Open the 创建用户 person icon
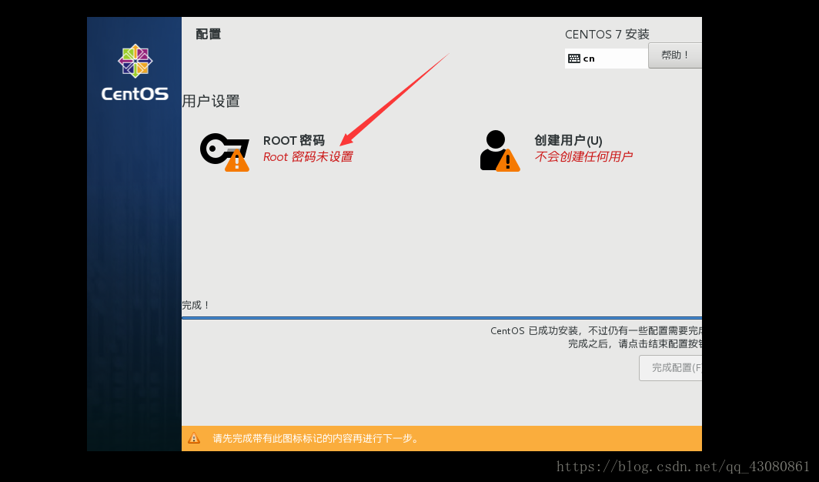819x482 pixels. coord(500,151)
